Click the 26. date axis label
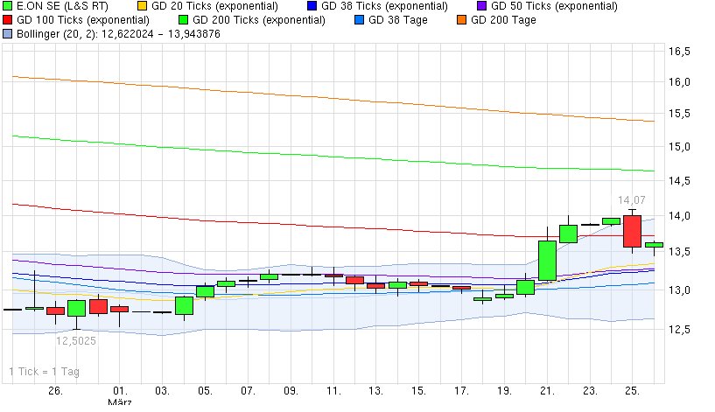This screenshot has width=715, height=412. 56,391
